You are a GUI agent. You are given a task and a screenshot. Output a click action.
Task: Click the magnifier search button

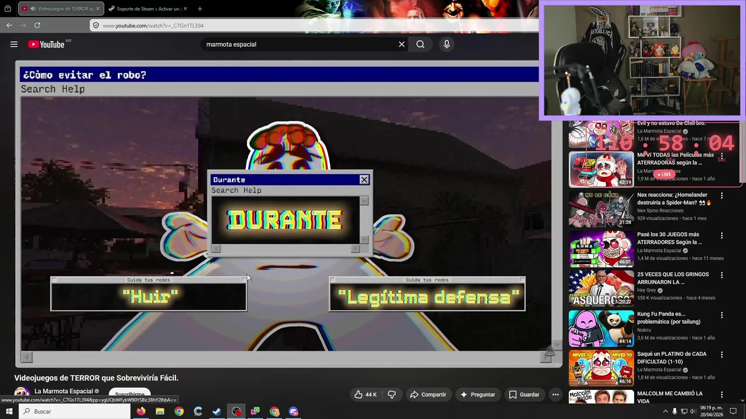pyautogui.click(x=420, y=44)
